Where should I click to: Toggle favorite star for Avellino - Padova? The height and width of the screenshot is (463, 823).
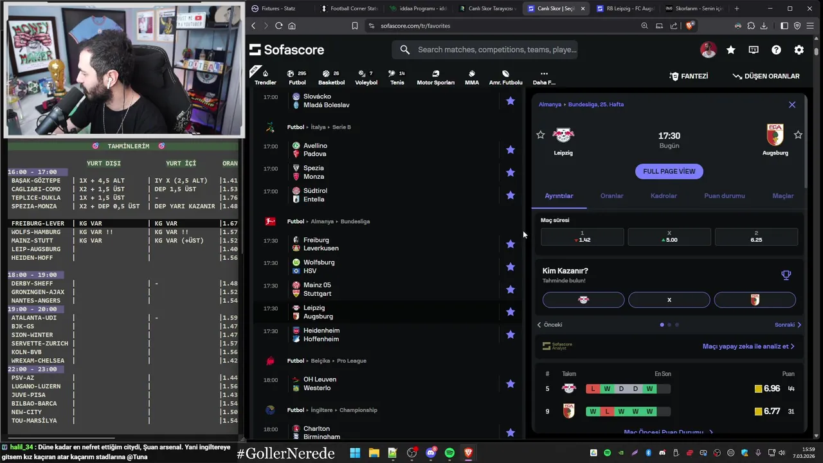click(x=511, y=150)
